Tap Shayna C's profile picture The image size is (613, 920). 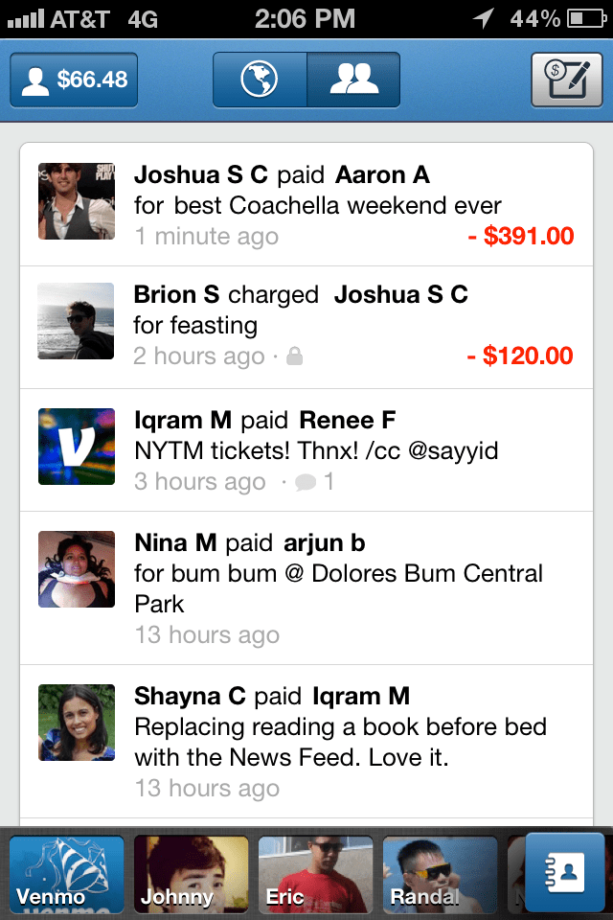pyautogui.click(x=76, y=723)
